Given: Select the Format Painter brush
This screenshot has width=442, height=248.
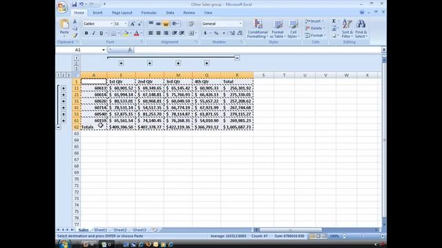Looking at the screenshot, I should coord(75,35).
